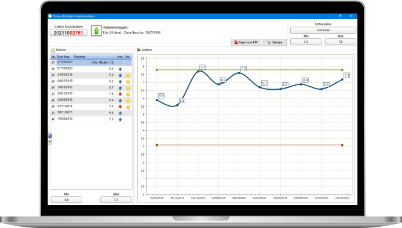Click the yellow dot in the 30/03/2017 row

(x=128, y=88)
